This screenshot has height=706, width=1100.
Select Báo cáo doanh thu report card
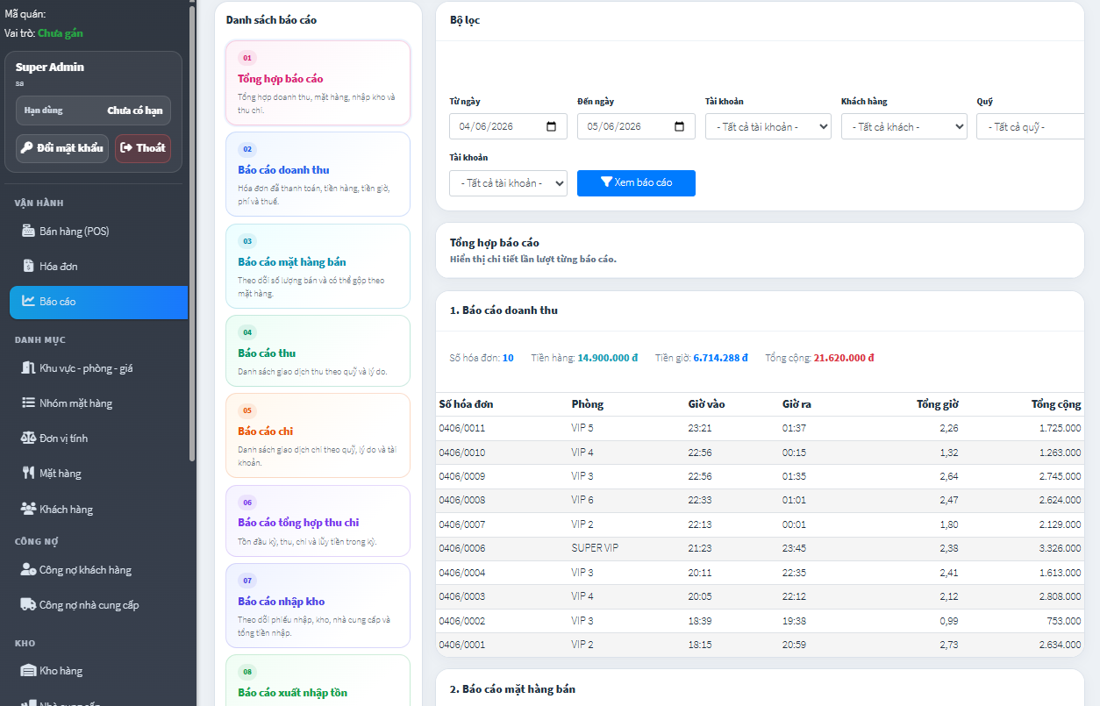(x=318, y=174)
